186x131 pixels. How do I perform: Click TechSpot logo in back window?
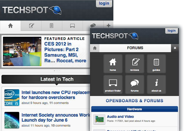point(32,10)
